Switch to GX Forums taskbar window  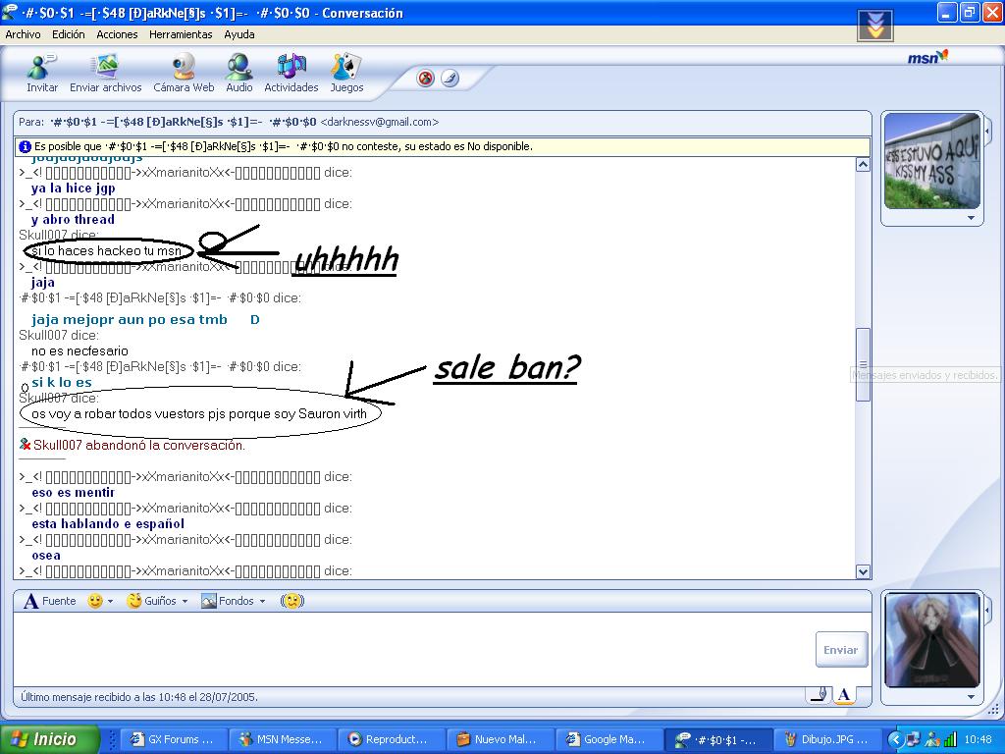pos(173,739)
